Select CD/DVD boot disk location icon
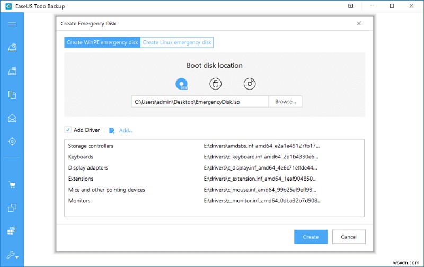Viewport: 424px width, 267px height. [x=250, y=84]
